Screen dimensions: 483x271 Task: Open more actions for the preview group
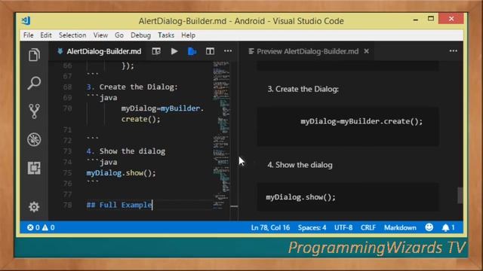tap(453, 51)
